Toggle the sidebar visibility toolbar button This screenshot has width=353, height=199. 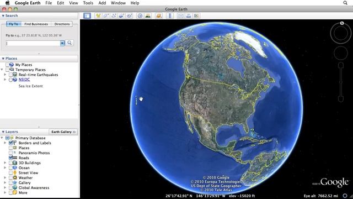[x=87, y=16]
